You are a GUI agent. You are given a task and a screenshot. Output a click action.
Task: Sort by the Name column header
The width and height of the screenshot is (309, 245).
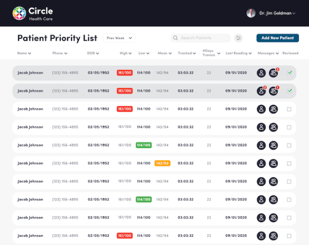(24, 53)
